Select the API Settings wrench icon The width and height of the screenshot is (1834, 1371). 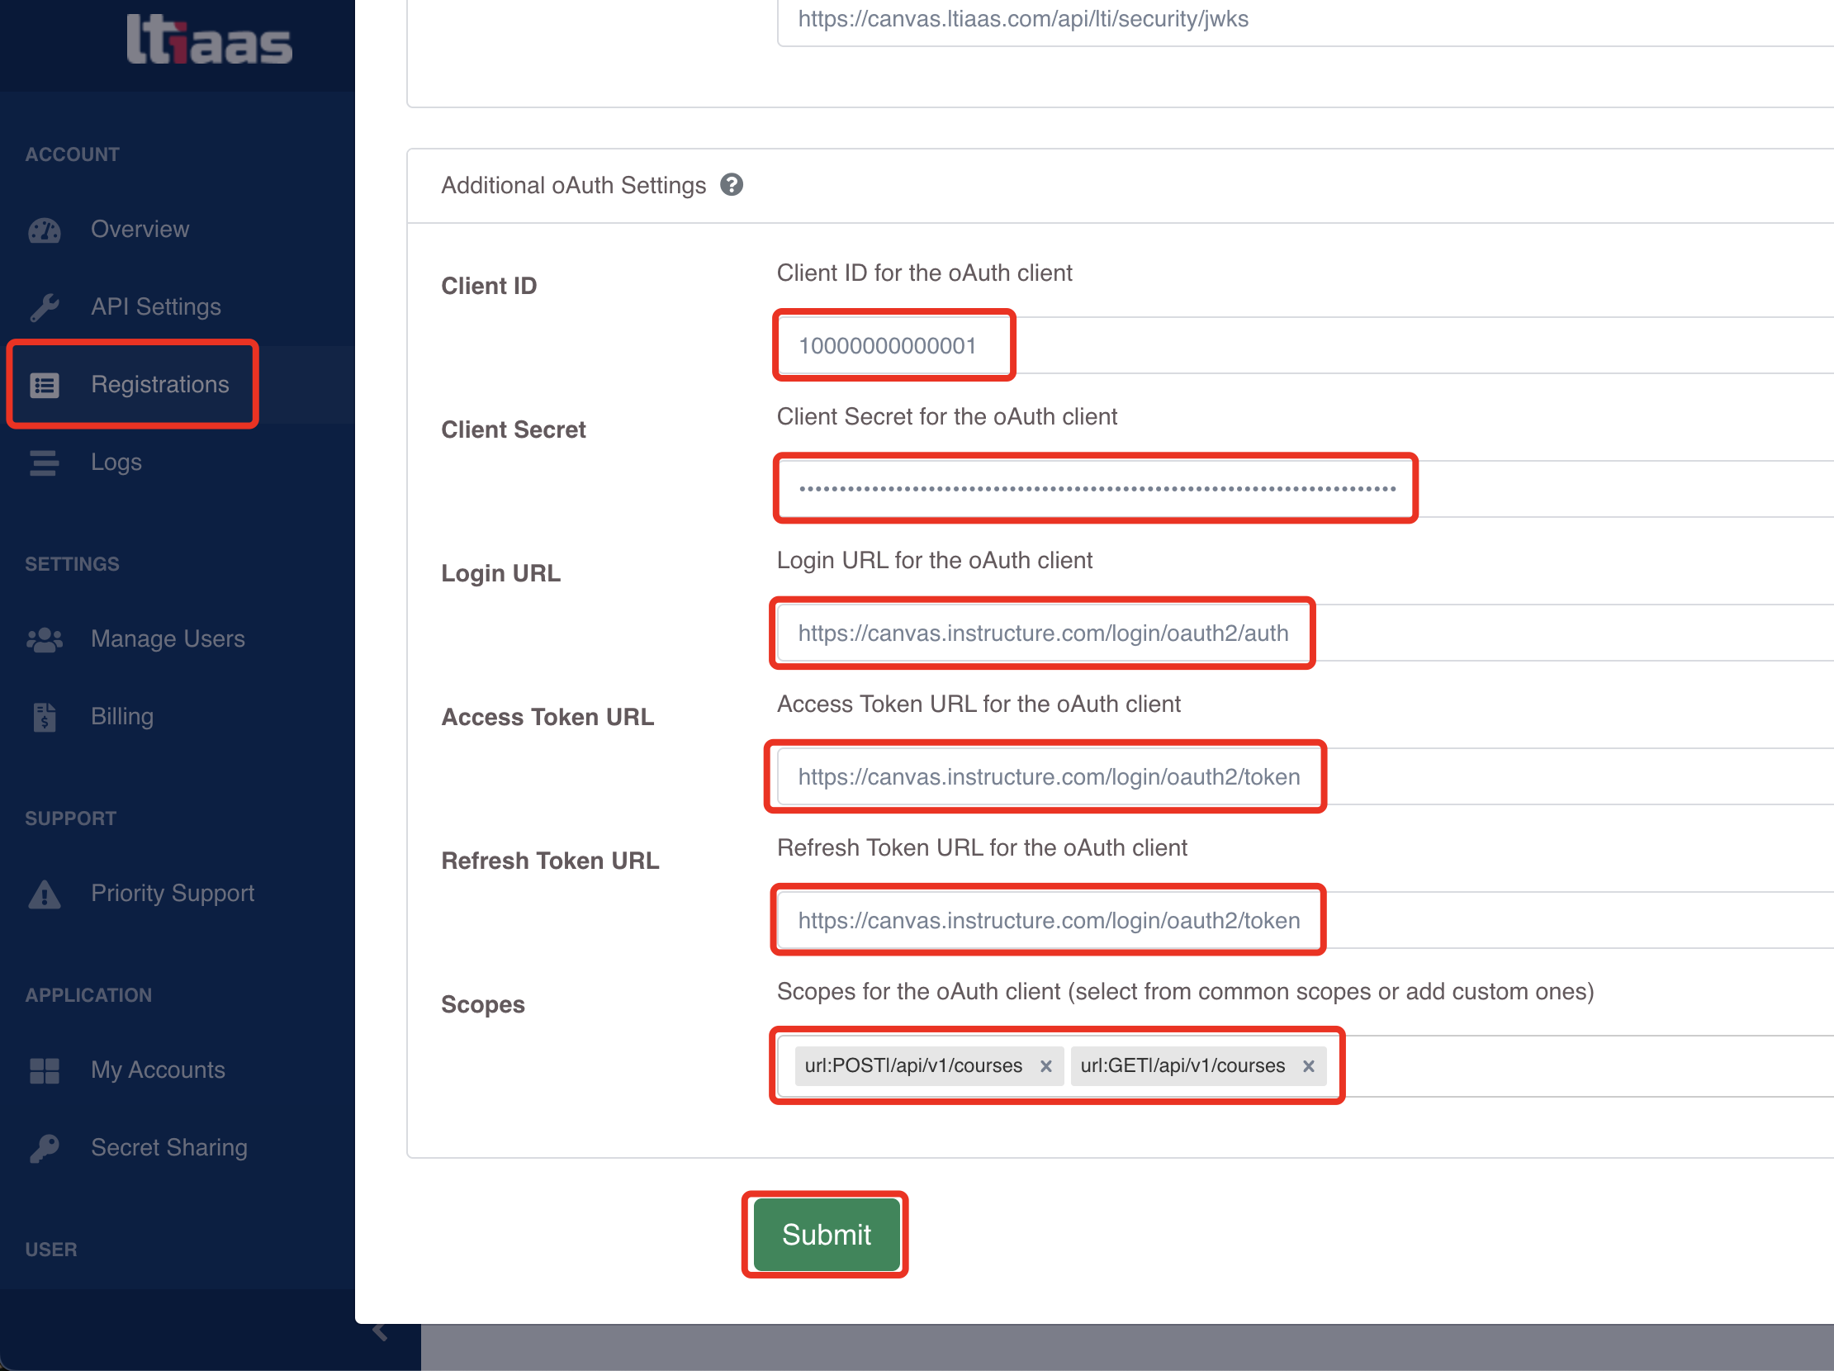pyautogui.click(x=44, y=307)
